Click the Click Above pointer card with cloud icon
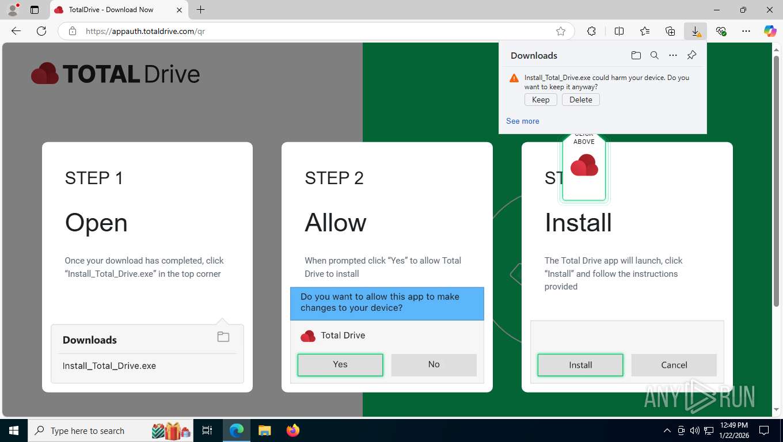The width and height of the screenshot is (783, 442). [x=584, y=167]
